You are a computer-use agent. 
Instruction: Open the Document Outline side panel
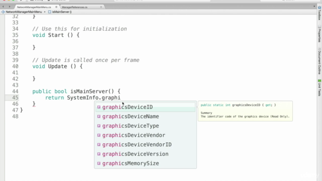point(319,61)
